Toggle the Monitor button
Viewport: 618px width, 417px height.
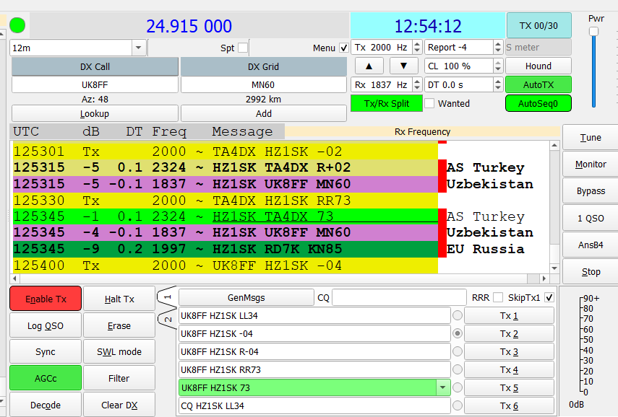pyautogui.click(x=591, y=164)
